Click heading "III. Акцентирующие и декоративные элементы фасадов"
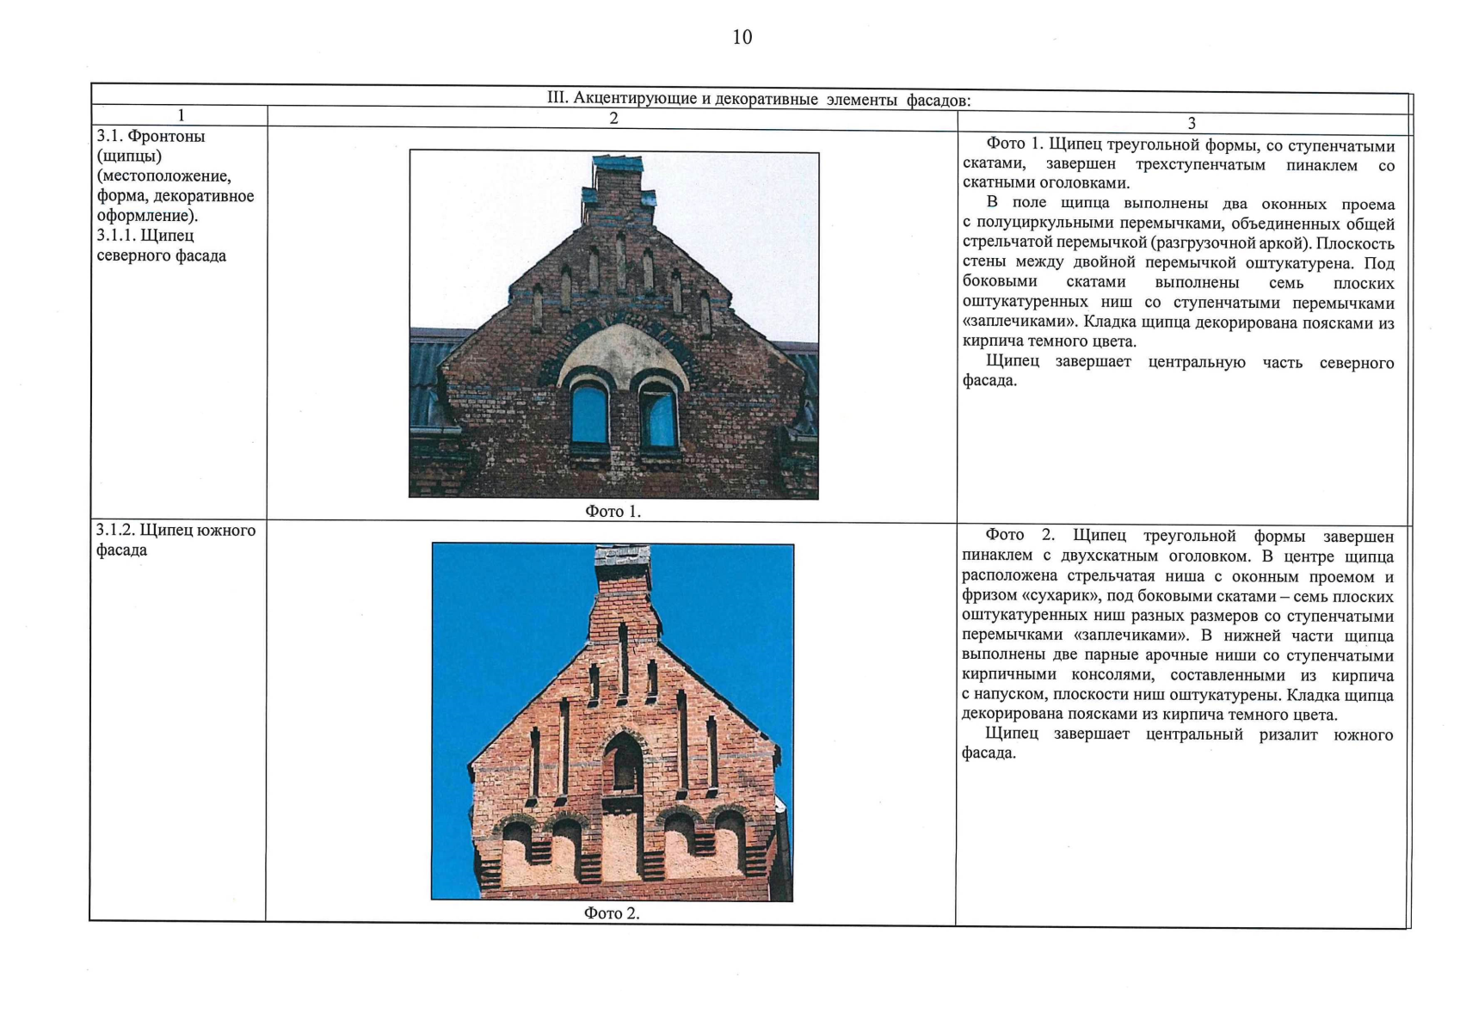This screenshot has width=1460, height=1032. [758, 99]
